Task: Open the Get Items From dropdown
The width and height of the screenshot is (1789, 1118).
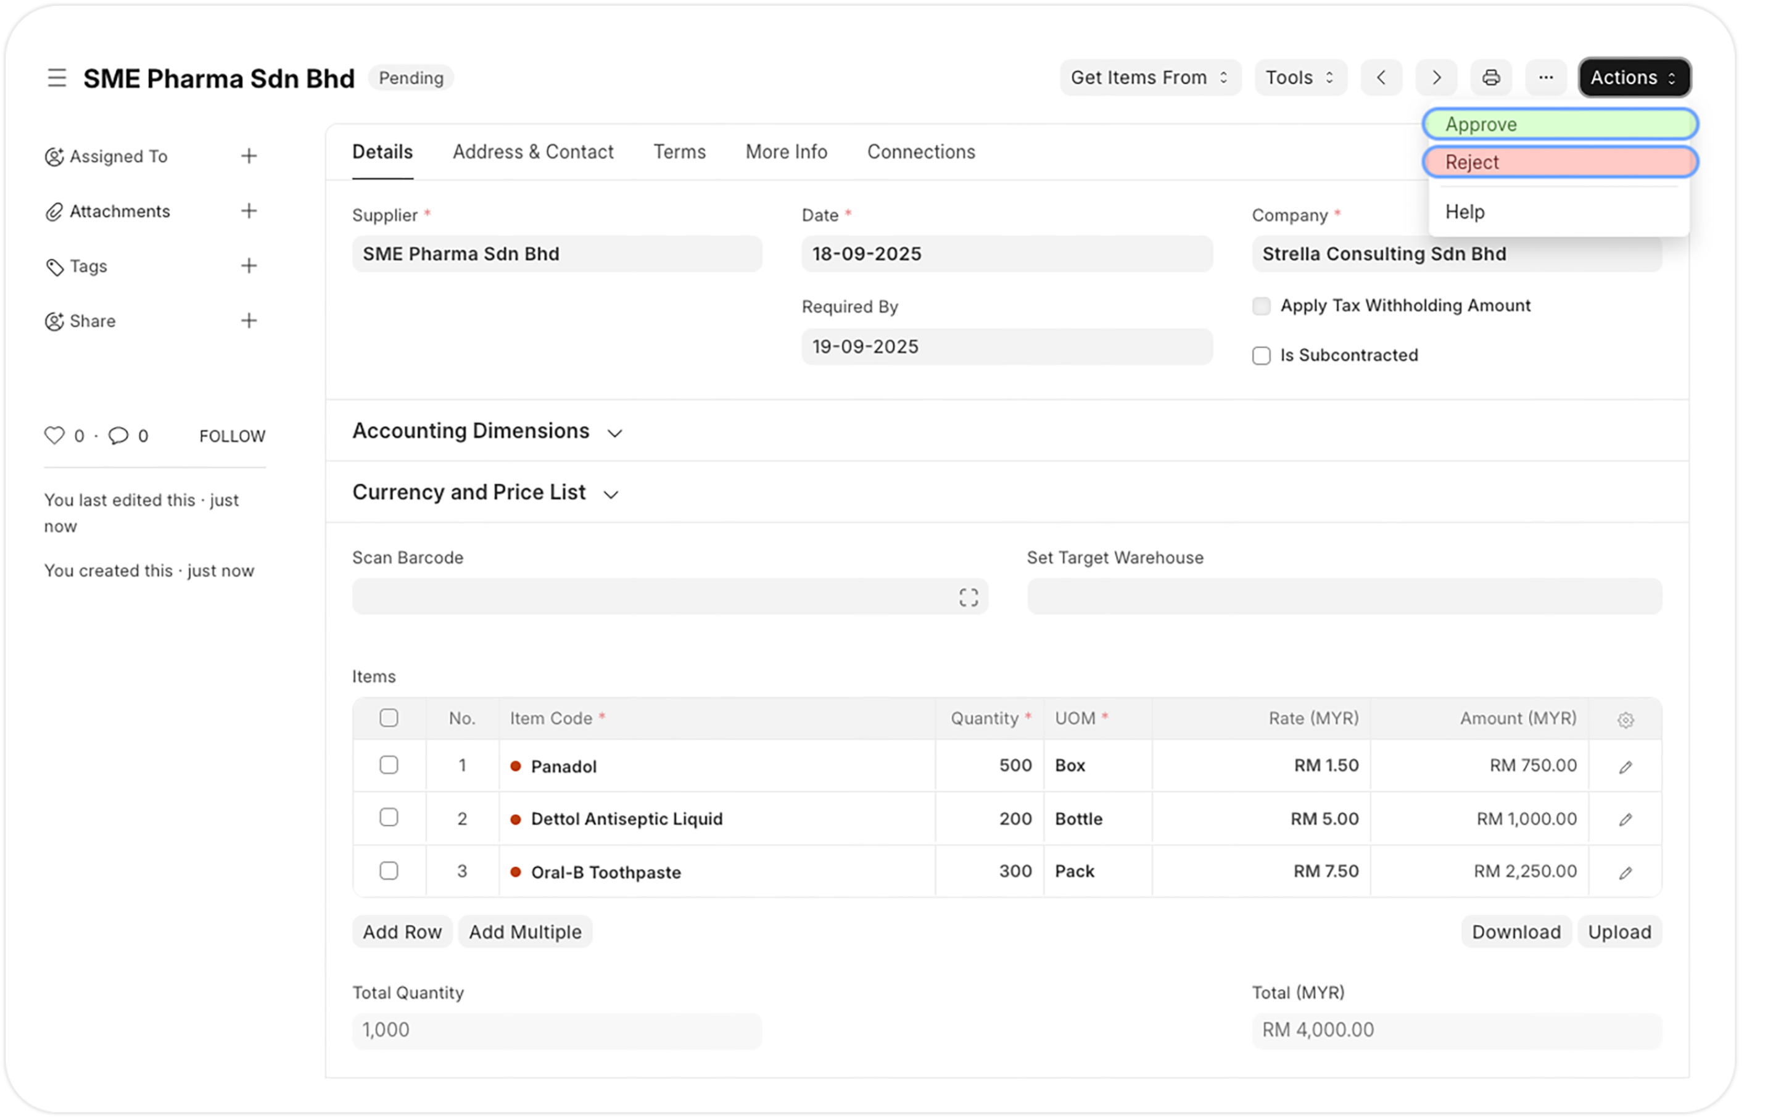Action: (x=1149, y=78)
